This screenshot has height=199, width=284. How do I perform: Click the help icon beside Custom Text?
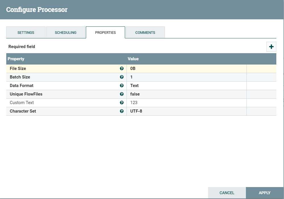[122, 103]
